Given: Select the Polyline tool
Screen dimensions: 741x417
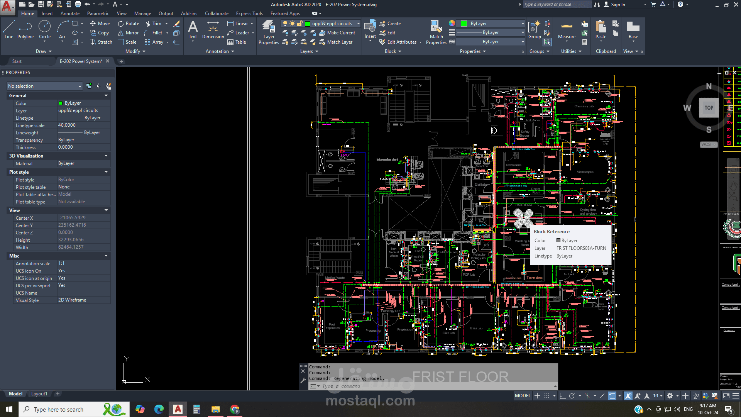Looking at the screenshot, I should [25, 30].
